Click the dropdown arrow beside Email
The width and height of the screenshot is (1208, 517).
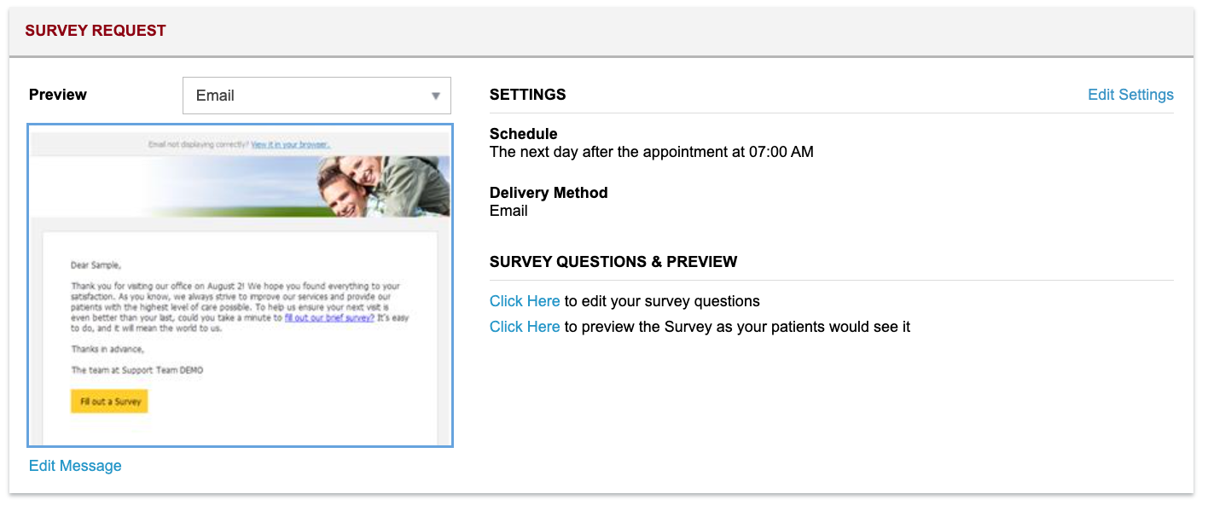(436, 96)
